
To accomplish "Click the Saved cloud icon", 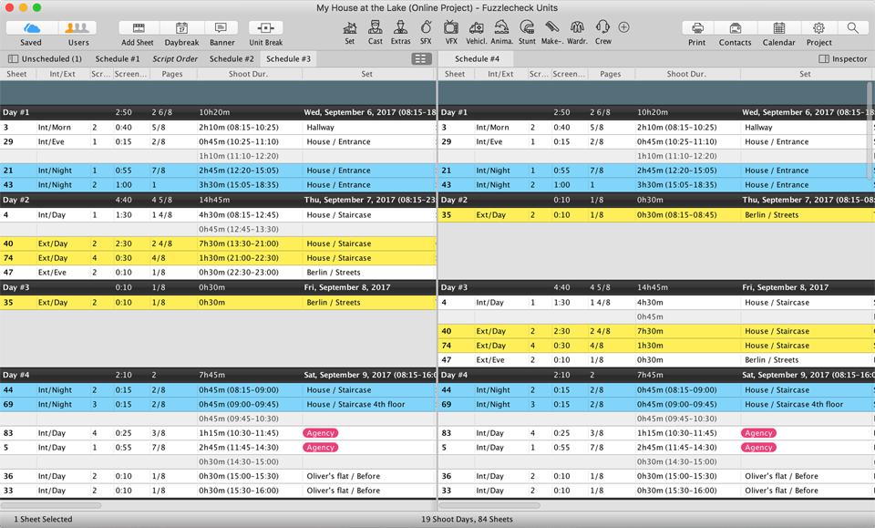I will (31, 28).
